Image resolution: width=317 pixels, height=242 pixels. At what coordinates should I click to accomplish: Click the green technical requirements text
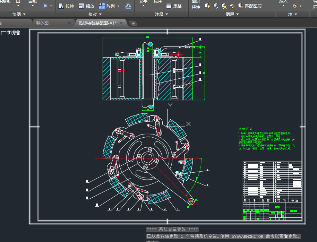(x=265, y=139)
